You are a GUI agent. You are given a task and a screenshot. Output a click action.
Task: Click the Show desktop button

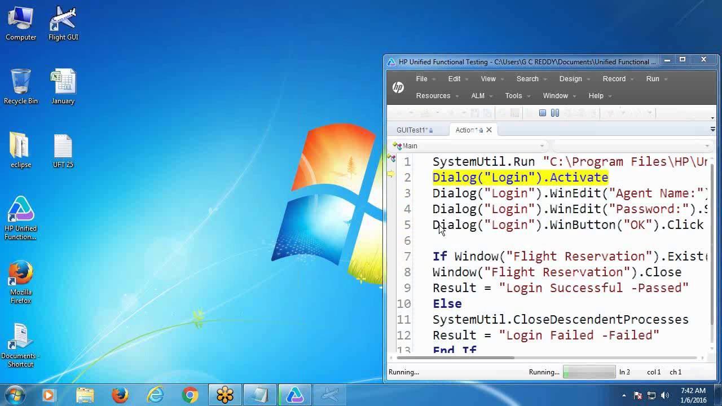pos(718,395)
